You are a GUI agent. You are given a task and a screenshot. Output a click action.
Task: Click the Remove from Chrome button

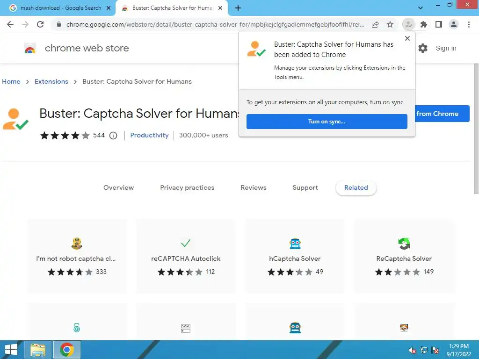tap(442, 114)
